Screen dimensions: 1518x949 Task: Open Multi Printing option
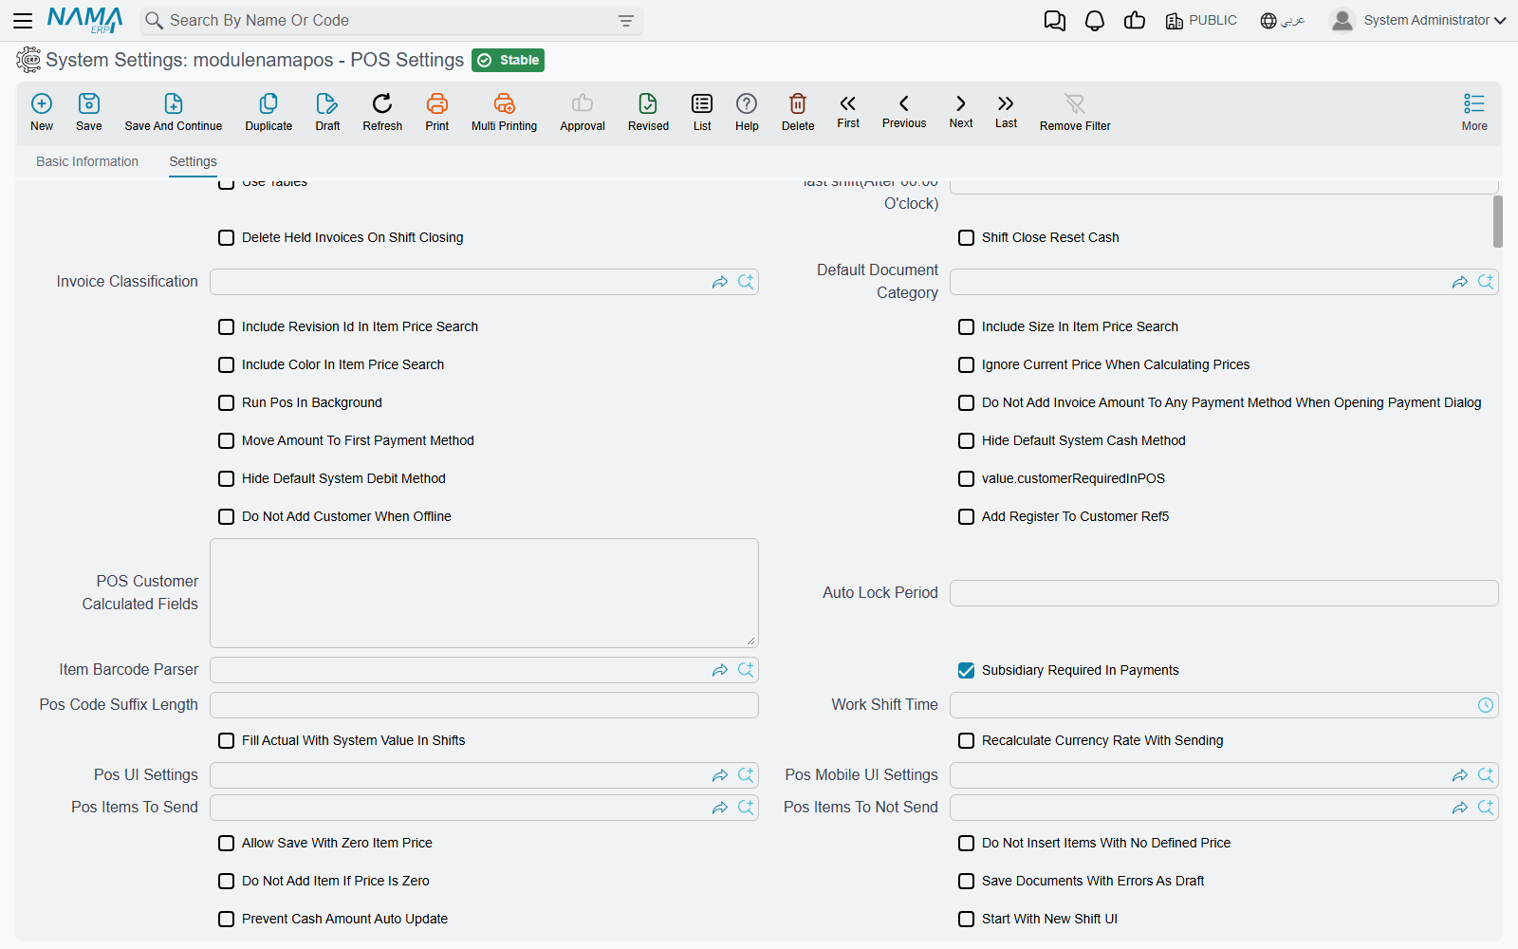point(504,111)
